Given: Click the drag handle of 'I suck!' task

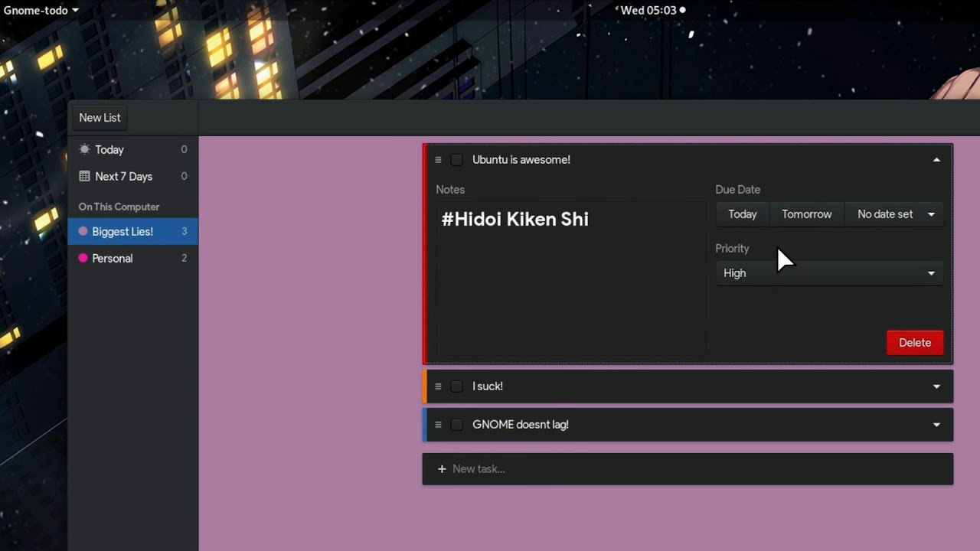Looking at the screenshot, I should coord(439,386).
